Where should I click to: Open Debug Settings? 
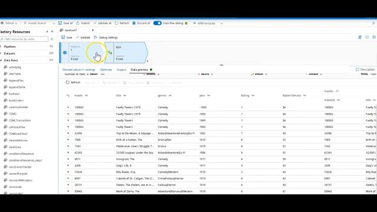106,38
